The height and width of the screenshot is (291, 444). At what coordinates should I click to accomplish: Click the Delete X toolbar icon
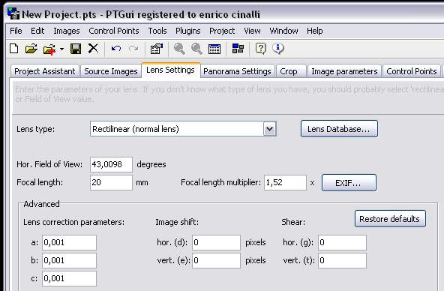click(93, 49)
